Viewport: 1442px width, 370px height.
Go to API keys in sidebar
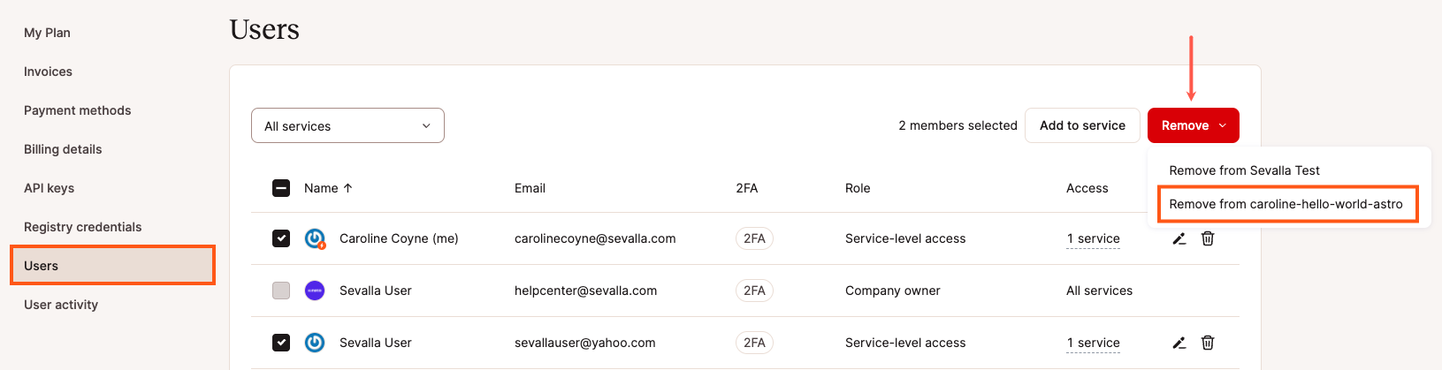click(x=50, y=188)
